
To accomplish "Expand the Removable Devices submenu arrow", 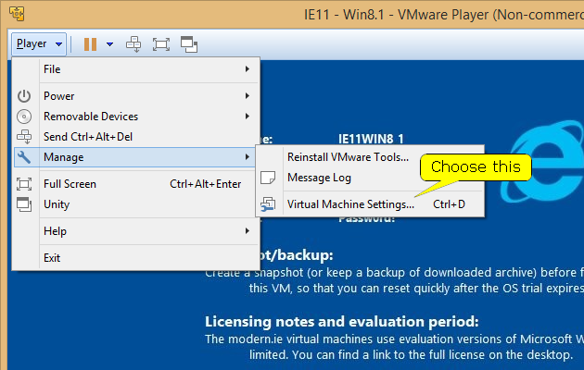I will tap(247, 117).
